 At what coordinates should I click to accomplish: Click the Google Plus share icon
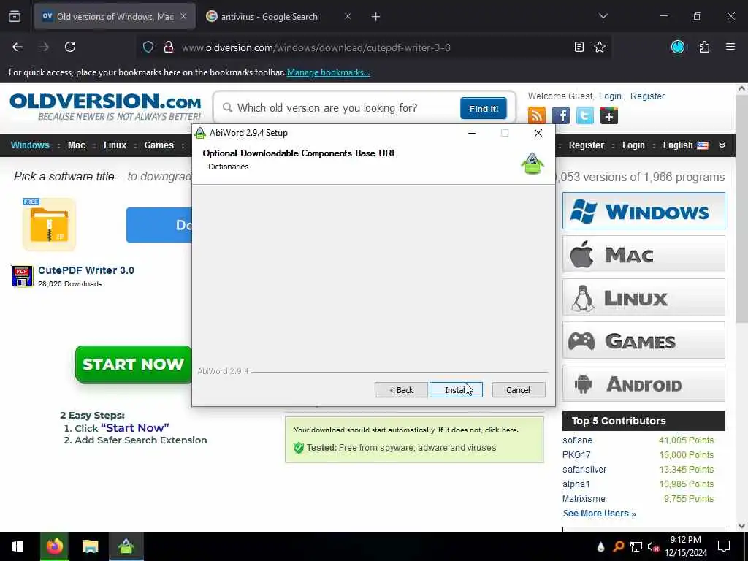pos(609,115)
